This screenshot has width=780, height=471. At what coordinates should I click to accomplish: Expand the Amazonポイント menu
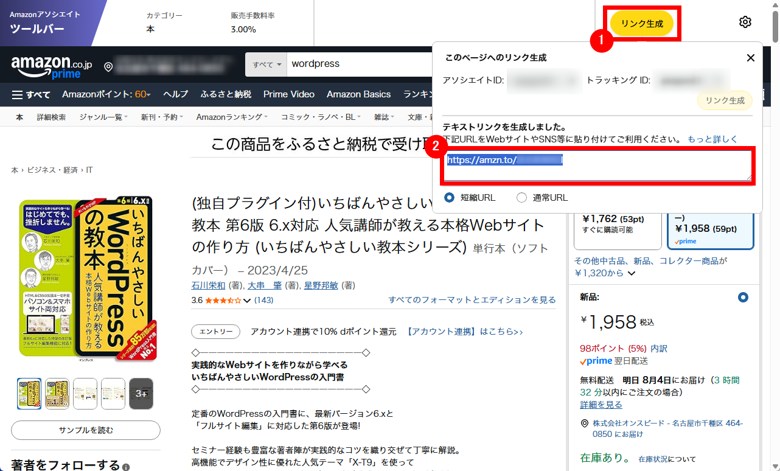[106, 94]
